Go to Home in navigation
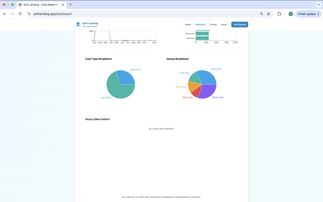Screen dimensions: 323x202 188,24
